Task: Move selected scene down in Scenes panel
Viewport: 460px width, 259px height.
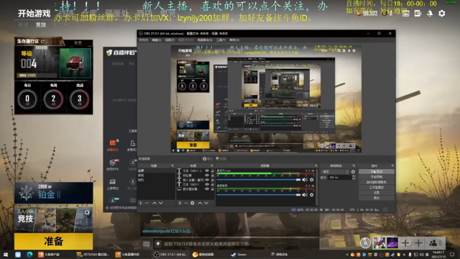Action: (161, 203)
